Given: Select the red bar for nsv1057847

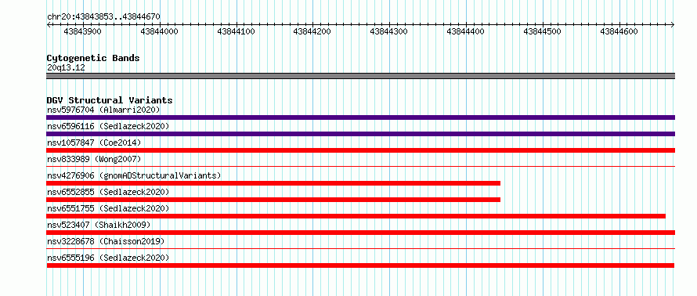Looking at the screenshot, I should 360,150.
